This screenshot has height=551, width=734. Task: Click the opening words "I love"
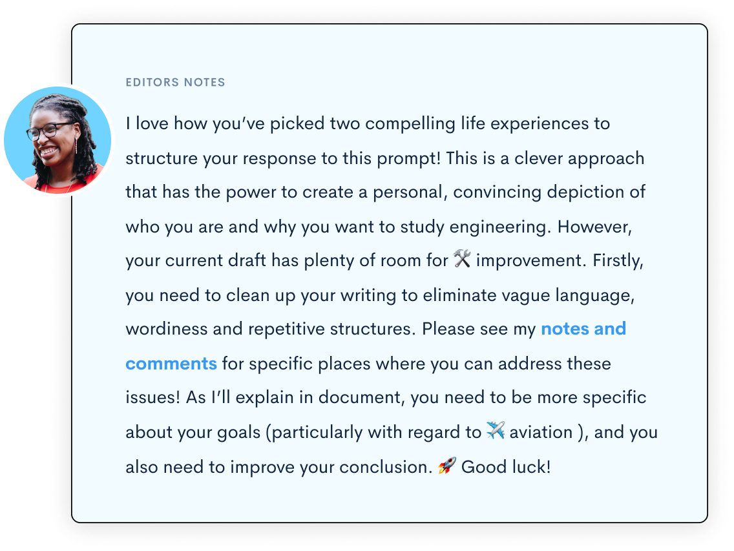click(147, 123)
